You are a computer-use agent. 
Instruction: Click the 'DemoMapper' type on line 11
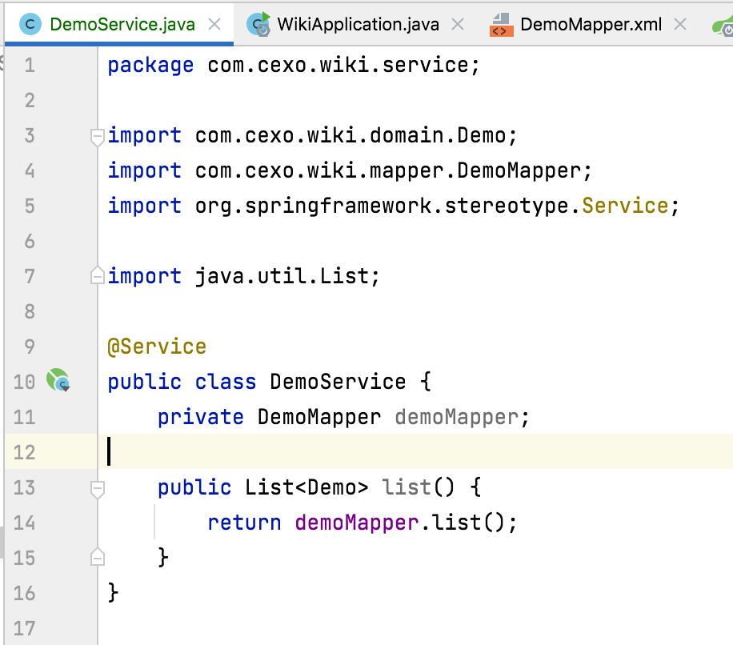point(319,417)
